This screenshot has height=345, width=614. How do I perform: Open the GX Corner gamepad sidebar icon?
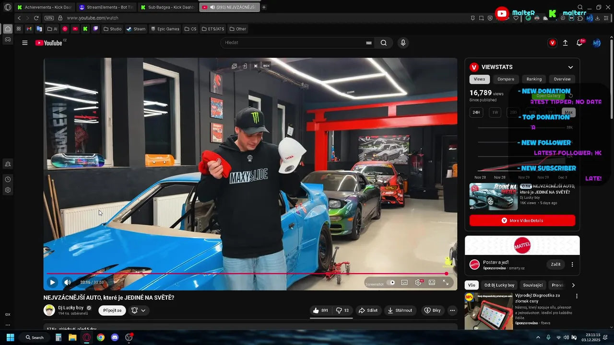pos(8,39)
